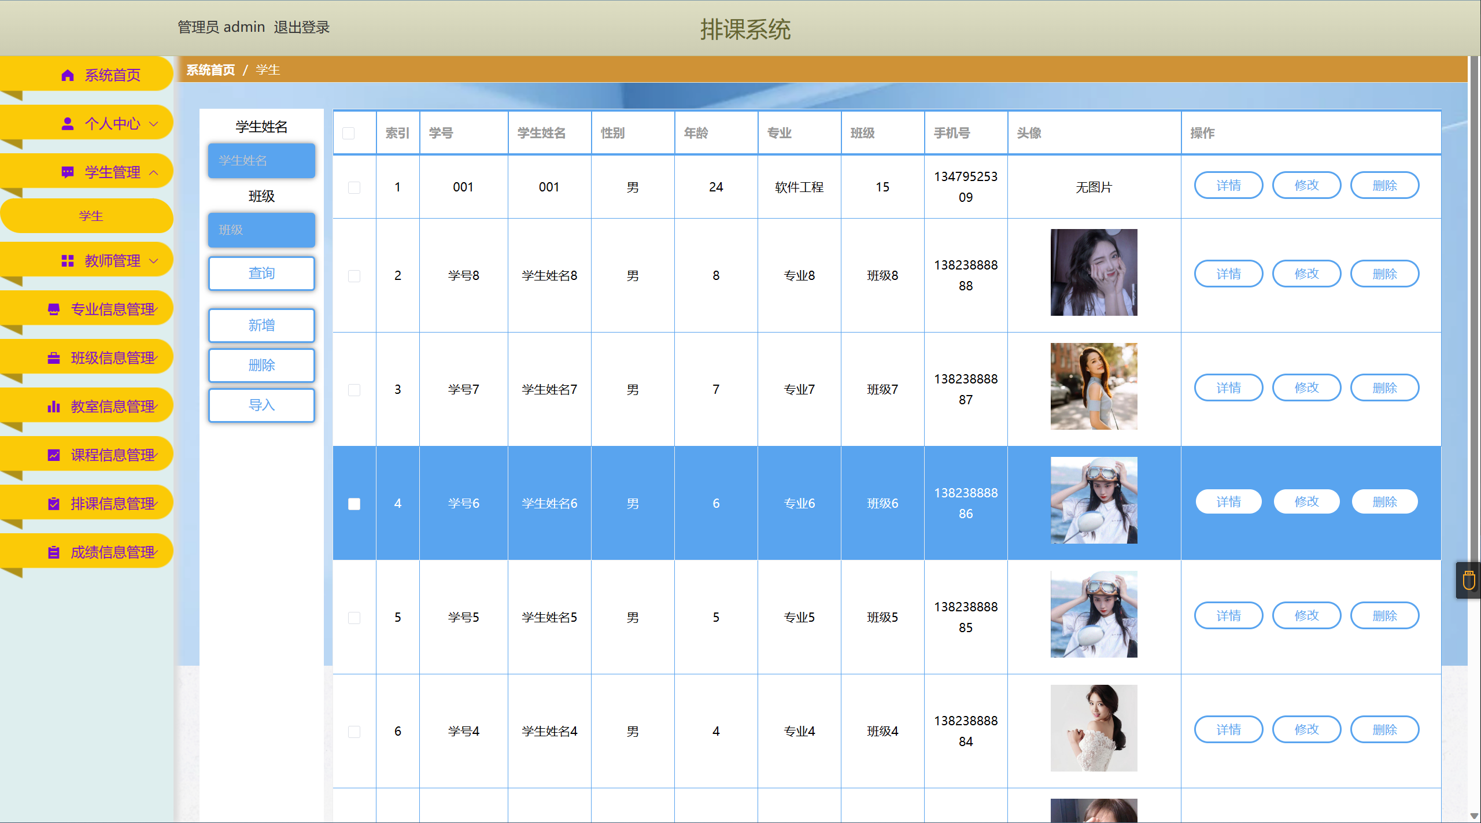The image size is (1481, 823).
Task: Toggle the select-all checkbox in table header
Action: click(x=349, y=134)
